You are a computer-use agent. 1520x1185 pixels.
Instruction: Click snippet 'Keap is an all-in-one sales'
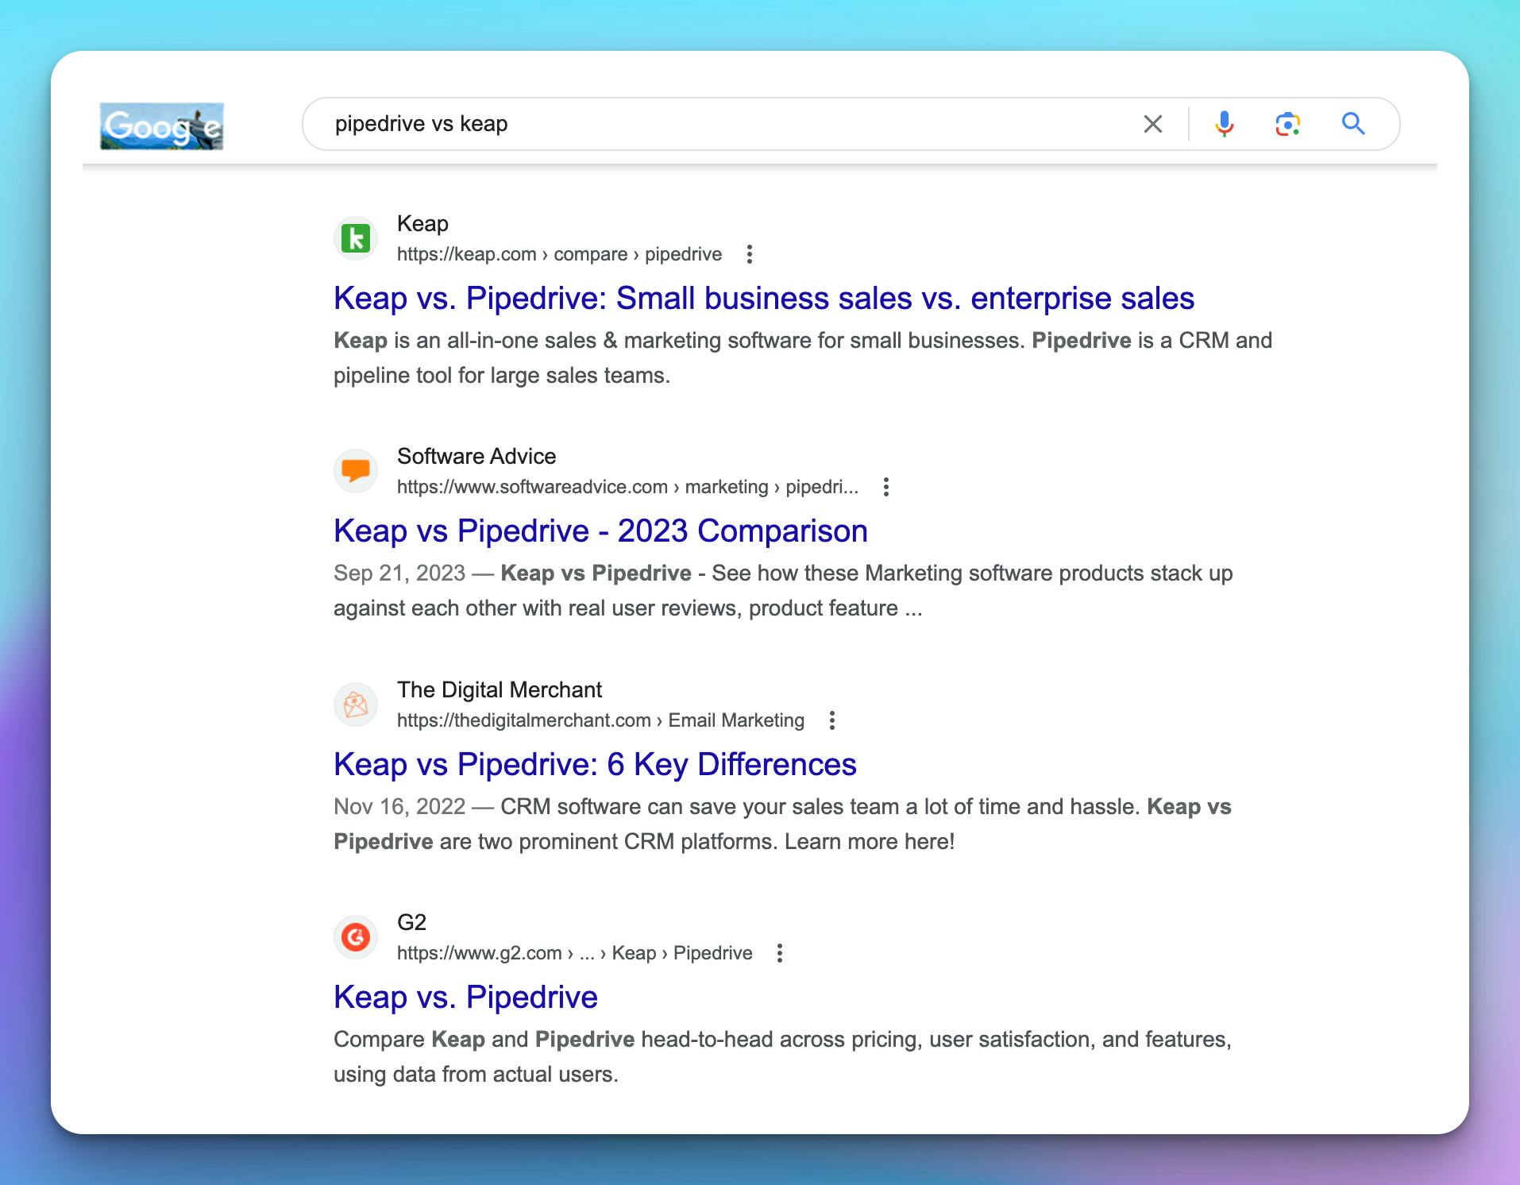click(x=802, y=357)
